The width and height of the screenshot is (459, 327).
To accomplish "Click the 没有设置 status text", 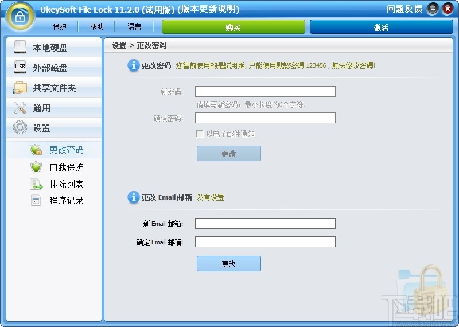I will (x=210, y=197).
